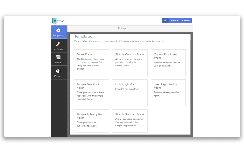
Task: Pick the User Registration Form template
Action: point(168,93)
